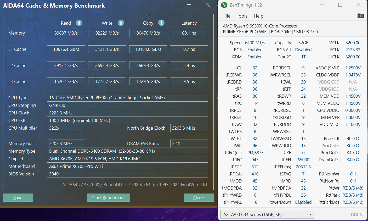Click the tRAS value 80
Screen dimensions: 368x221
coord(255,96)
